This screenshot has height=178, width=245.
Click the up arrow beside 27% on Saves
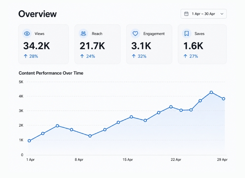click(x=185, y=56)
